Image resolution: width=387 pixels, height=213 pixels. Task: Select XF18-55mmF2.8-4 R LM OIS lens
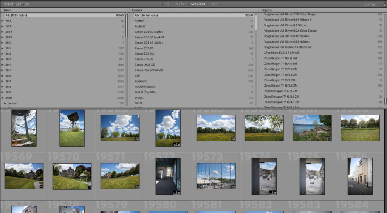pos(323,53)
